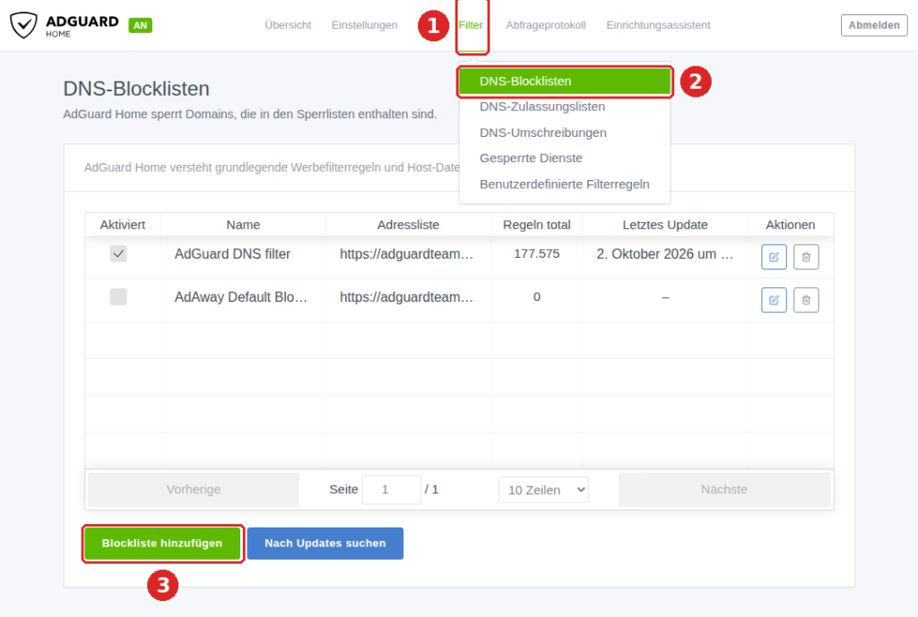918x617 pixels.
Task: Delete the AdGuard DNS filter entry
Action: pyautogui.click(x=806, y=257)
